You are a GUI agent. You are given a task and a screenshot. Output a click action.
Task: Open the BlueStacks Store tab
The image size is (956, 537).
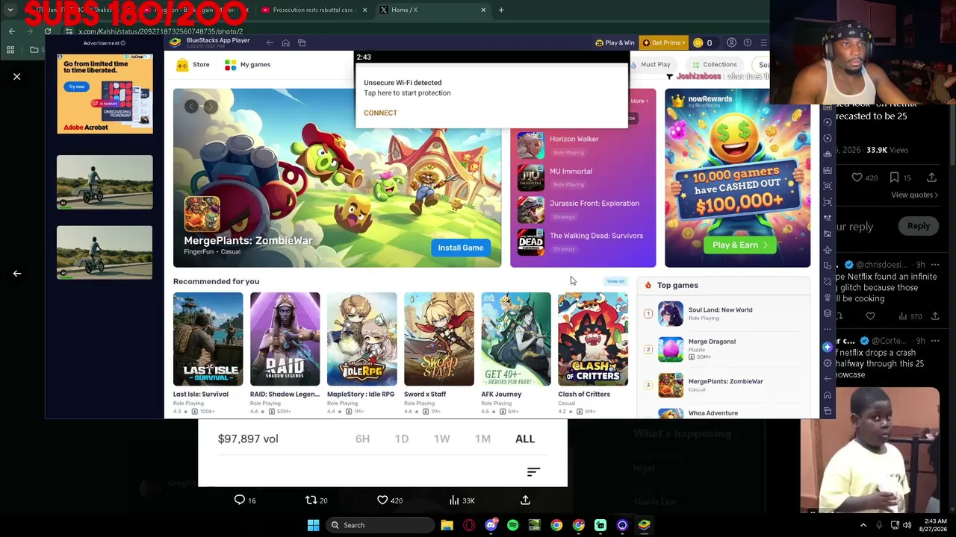click(193, 65)
